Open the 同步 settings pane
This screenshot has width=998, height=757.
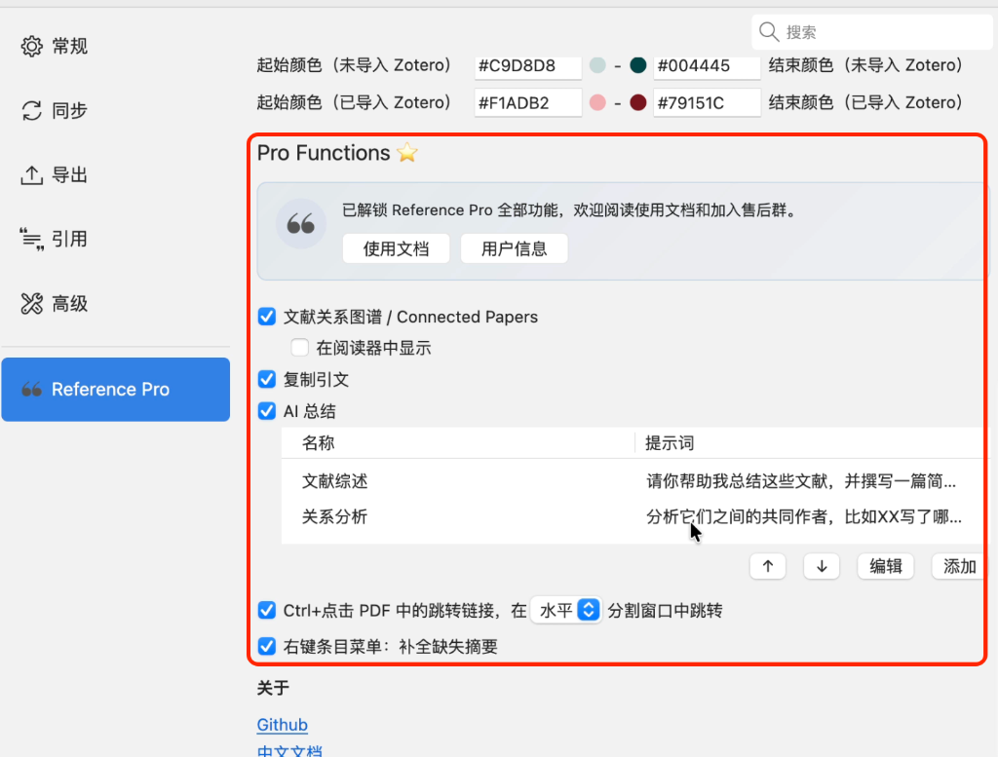tap(116, 111)
